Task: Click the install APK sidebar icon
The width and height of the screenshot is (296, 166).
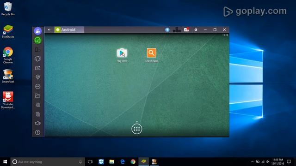Action: point(37,86)
